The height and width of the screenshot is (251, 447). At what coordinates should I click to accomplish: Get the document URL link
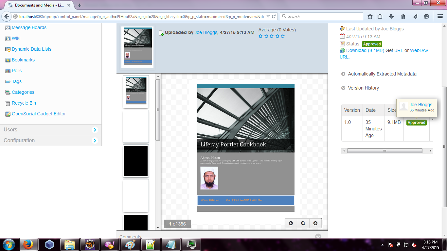(x=399, y=50)
